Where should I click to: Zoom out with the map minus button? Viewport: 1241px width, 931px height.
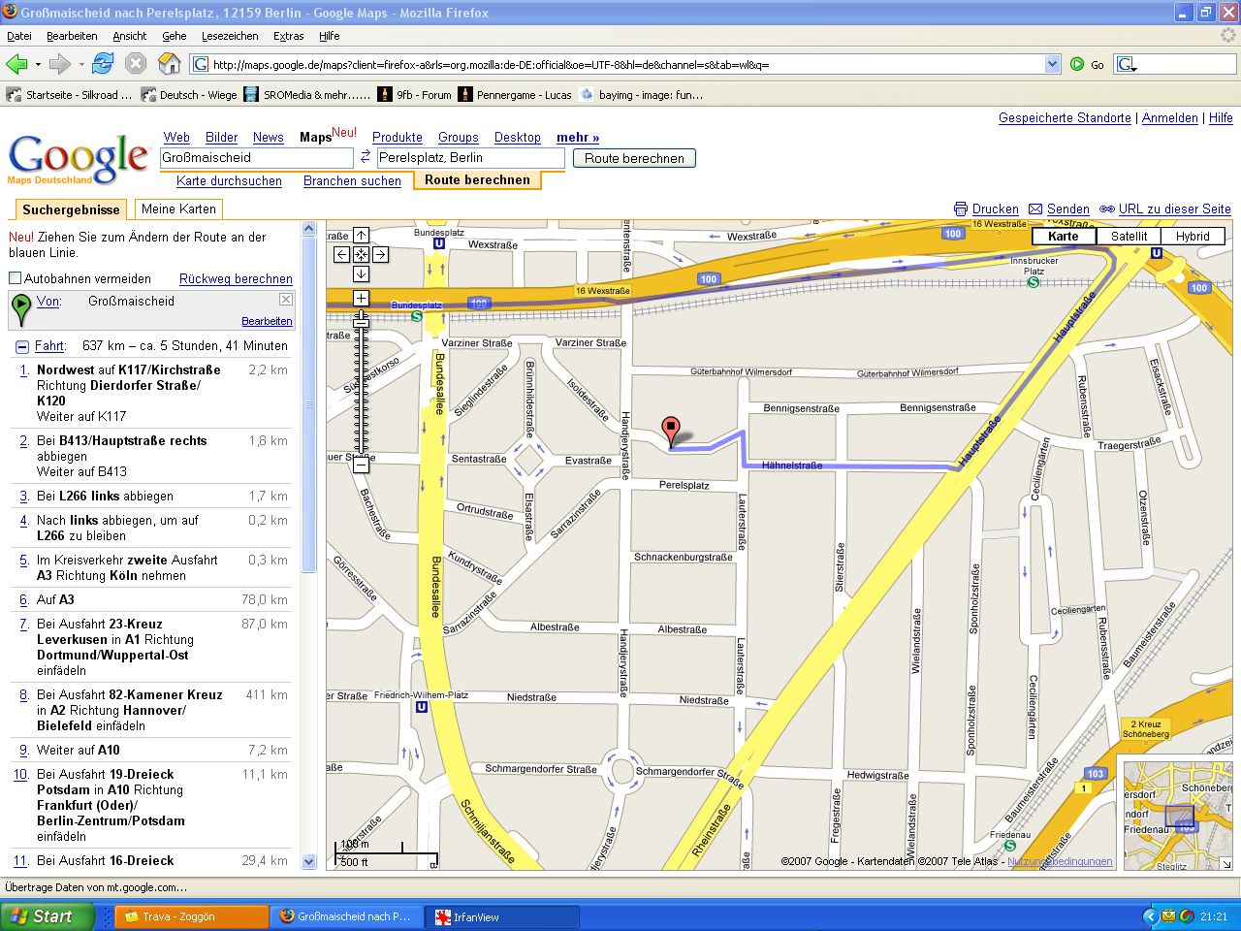pyautogui.click(x=361, y=465)
